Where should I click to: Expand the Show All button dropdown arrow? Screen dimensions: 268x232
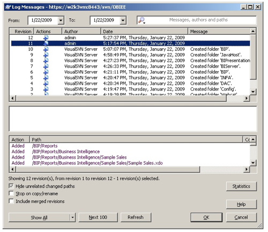click(x=72, y=218)
